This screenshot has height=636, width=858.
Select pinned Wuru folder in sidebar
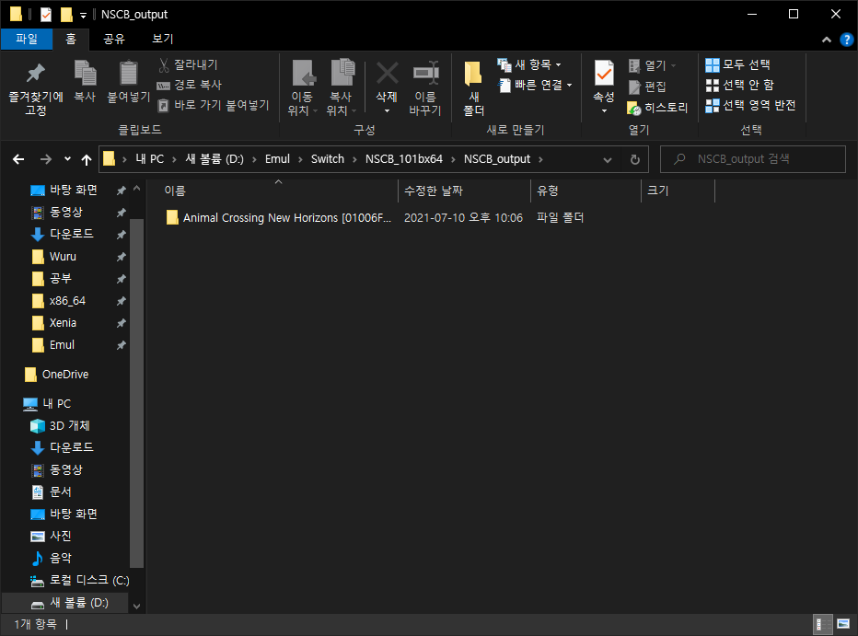coord(63,257)
